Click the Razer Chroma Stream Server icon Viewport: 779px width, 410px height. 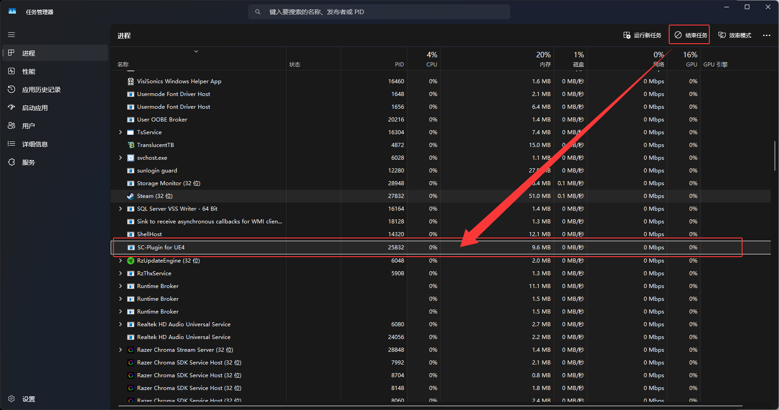click(x=131, y=350)
